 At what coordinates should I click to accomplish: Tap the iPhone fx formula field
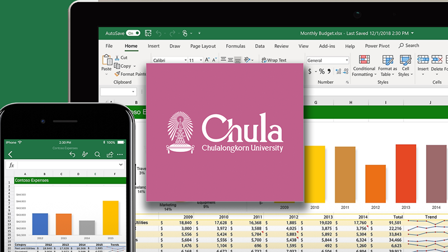[x=66, y=165]
